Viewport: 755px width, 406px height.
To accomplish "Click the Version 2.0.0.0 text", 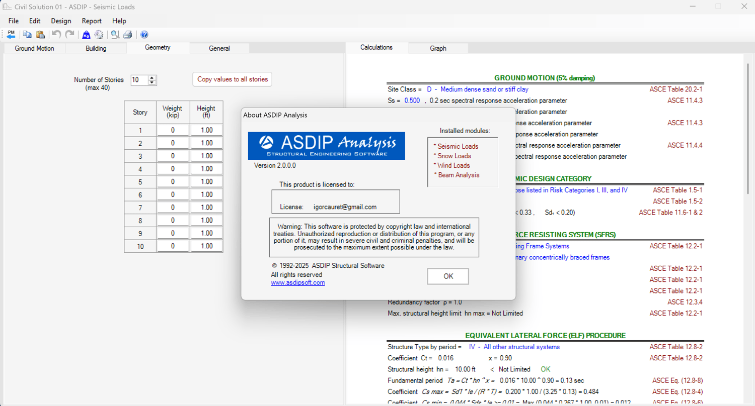I will [275, 165].
